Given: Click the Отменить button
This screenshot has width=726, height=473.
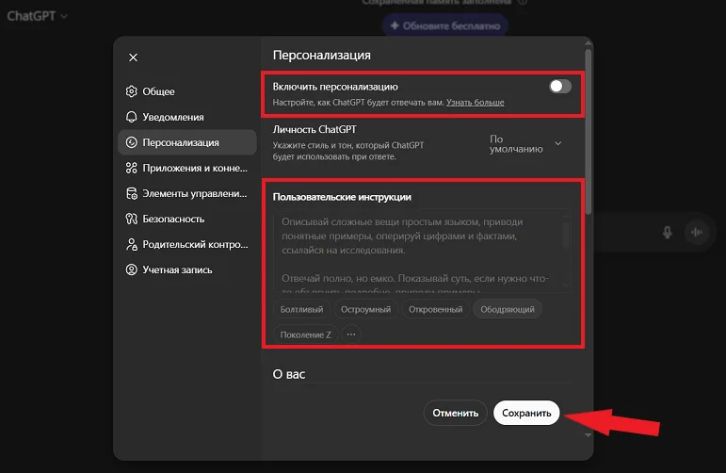Looking at the screenshot, I should click(x=455, y=413).
